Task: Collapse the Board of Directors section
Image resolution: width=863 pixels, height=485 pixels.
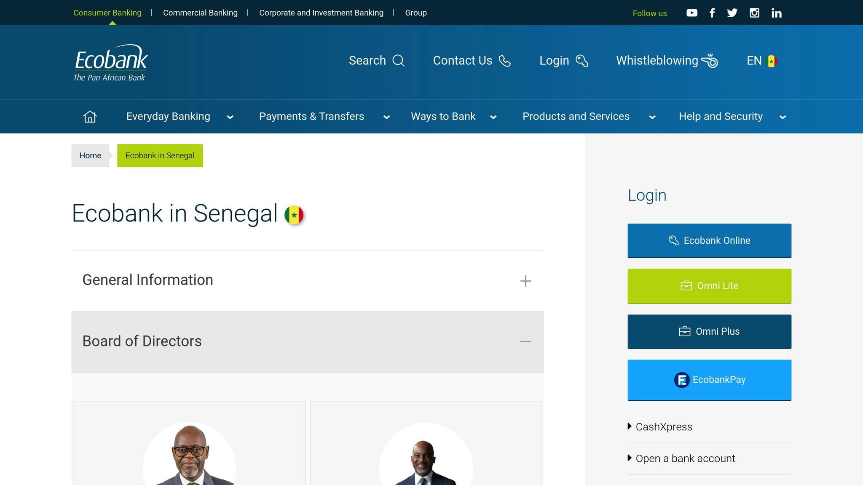Action: [525, 341]
